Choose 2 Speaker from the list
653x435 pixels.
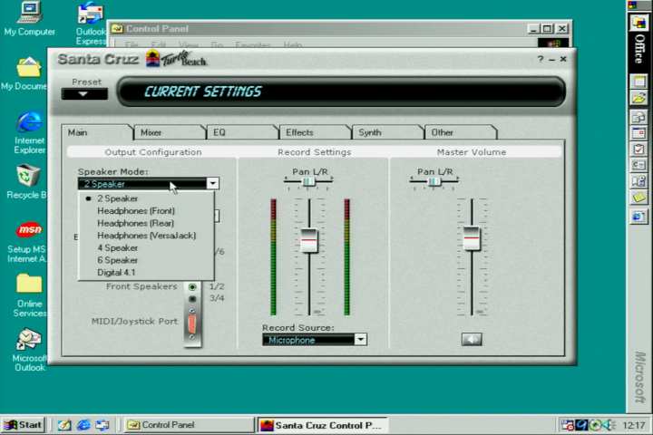pyautogui.click(x=146, y=198)
